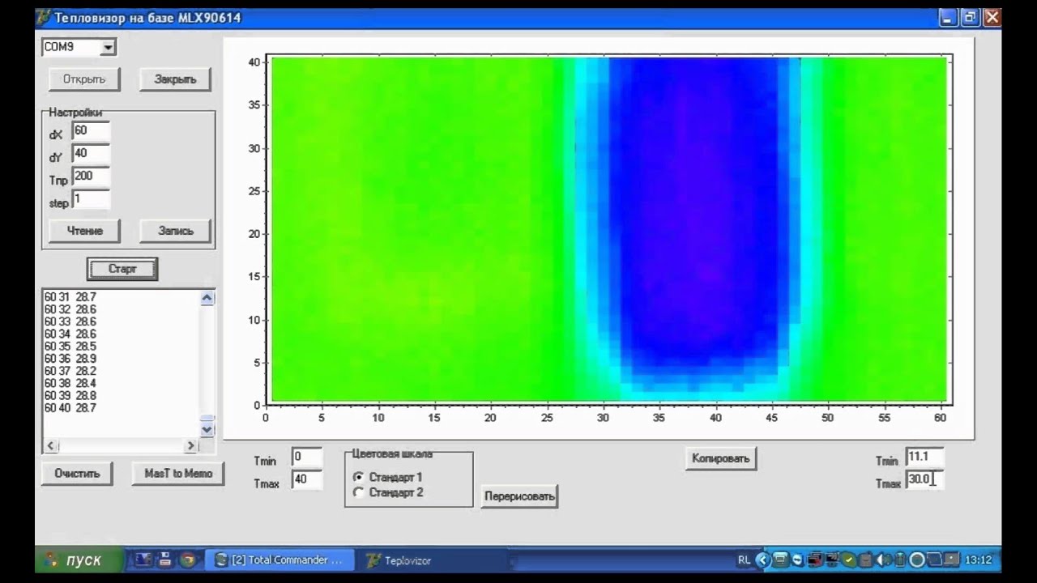The image size is (1037, 583).
Task: Edit the step value field
Action: point(91,198)
